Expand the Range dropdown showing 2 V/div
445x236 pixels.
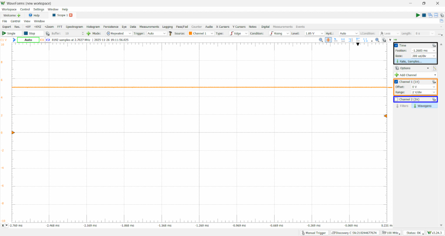424,92
